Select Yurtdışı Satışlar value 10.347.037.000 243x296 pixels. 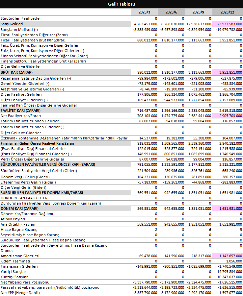[x=227, y=277]
